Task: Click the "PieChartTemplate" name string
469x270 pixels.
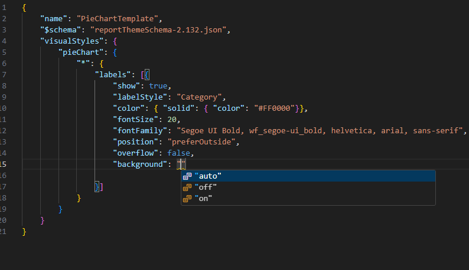Action: pos(117,18)
